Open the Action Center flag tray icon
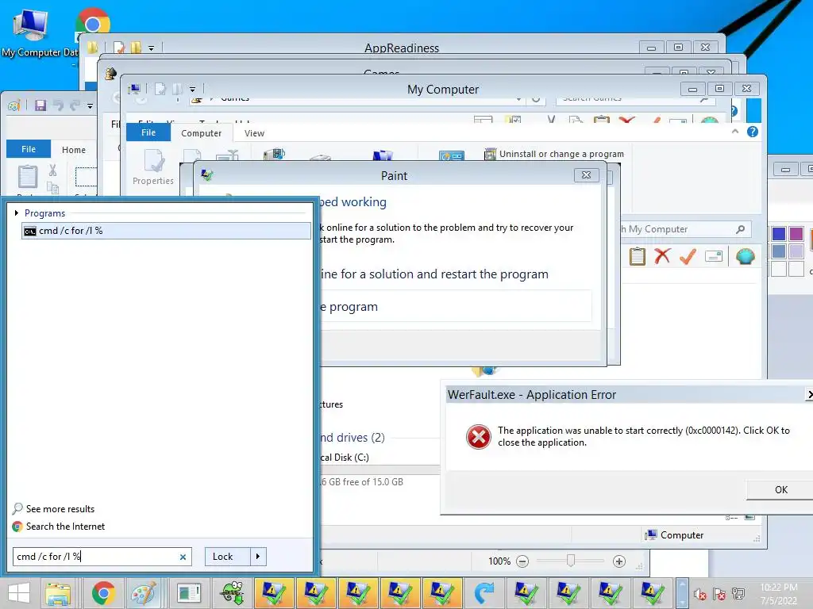Screen dimensions: 813x609 click(x=719, y=594)
